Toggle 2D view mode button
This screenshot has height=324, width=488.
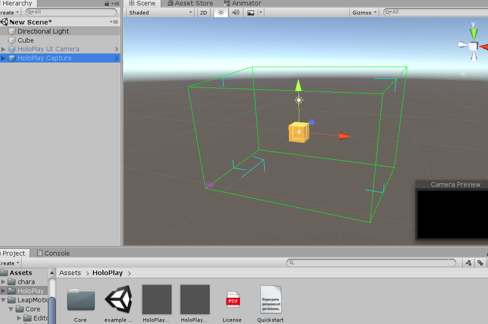pos(203,13)
